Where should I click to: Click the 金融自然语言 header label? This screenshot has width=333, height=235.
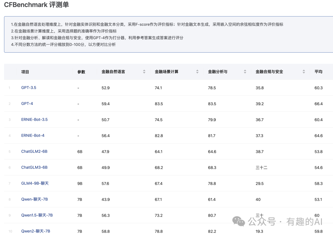pyautogui.click(x=113, y=72)
